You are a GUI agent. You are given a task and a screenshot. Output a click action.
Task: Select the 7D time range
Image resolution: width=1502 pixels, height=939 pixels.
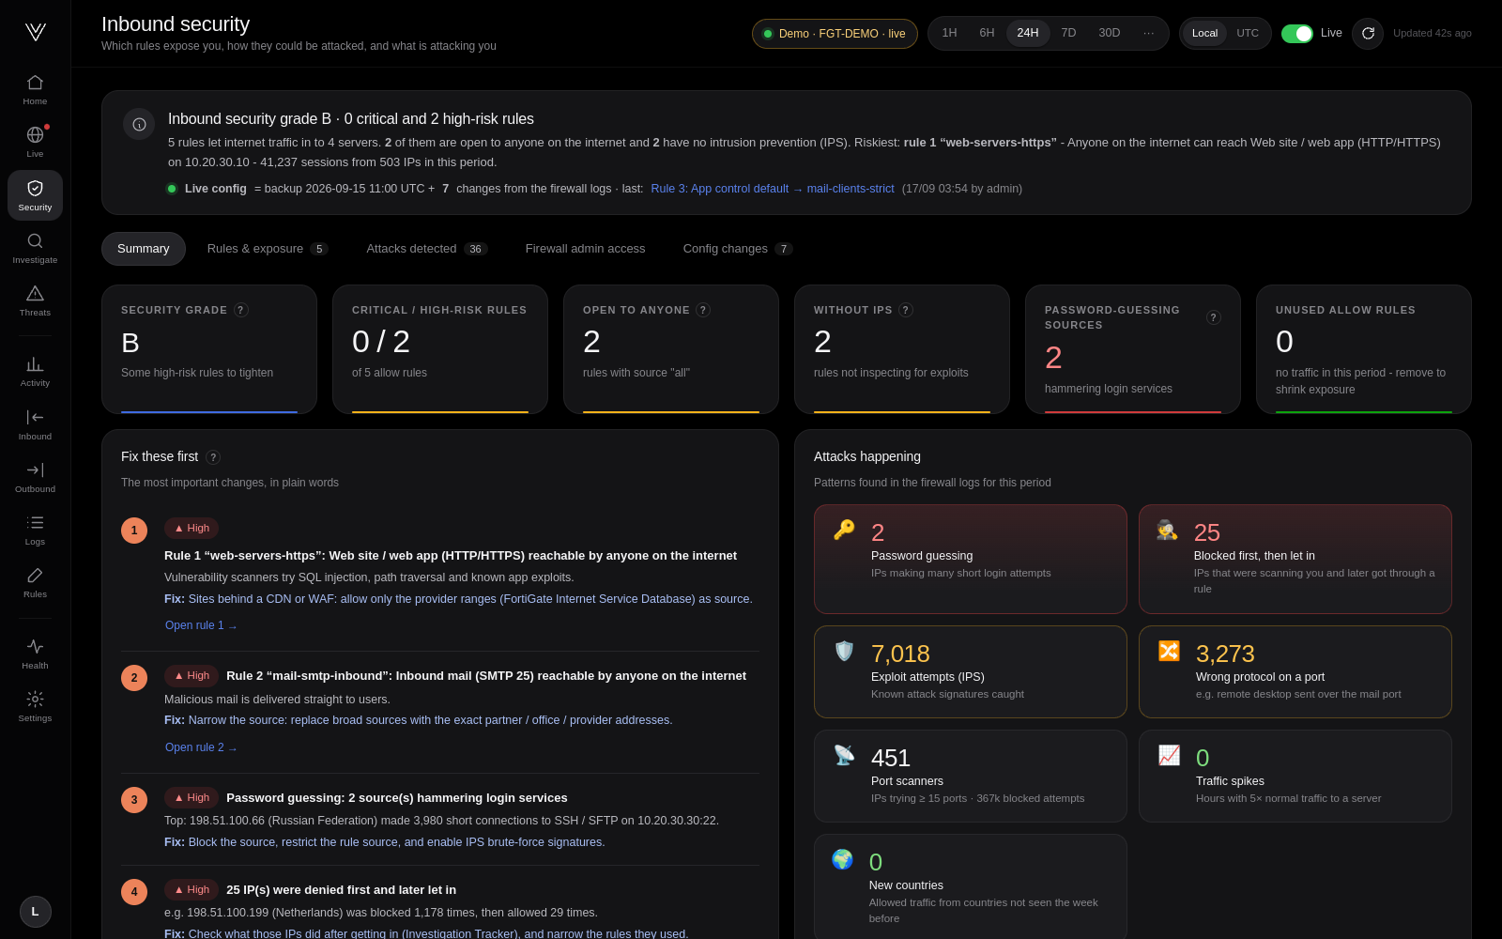tap(1068, 33)
